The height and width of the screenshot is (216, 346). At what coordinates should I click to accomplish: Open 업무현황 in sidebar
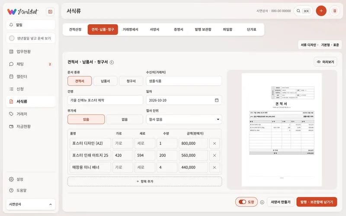pos(31,51)
